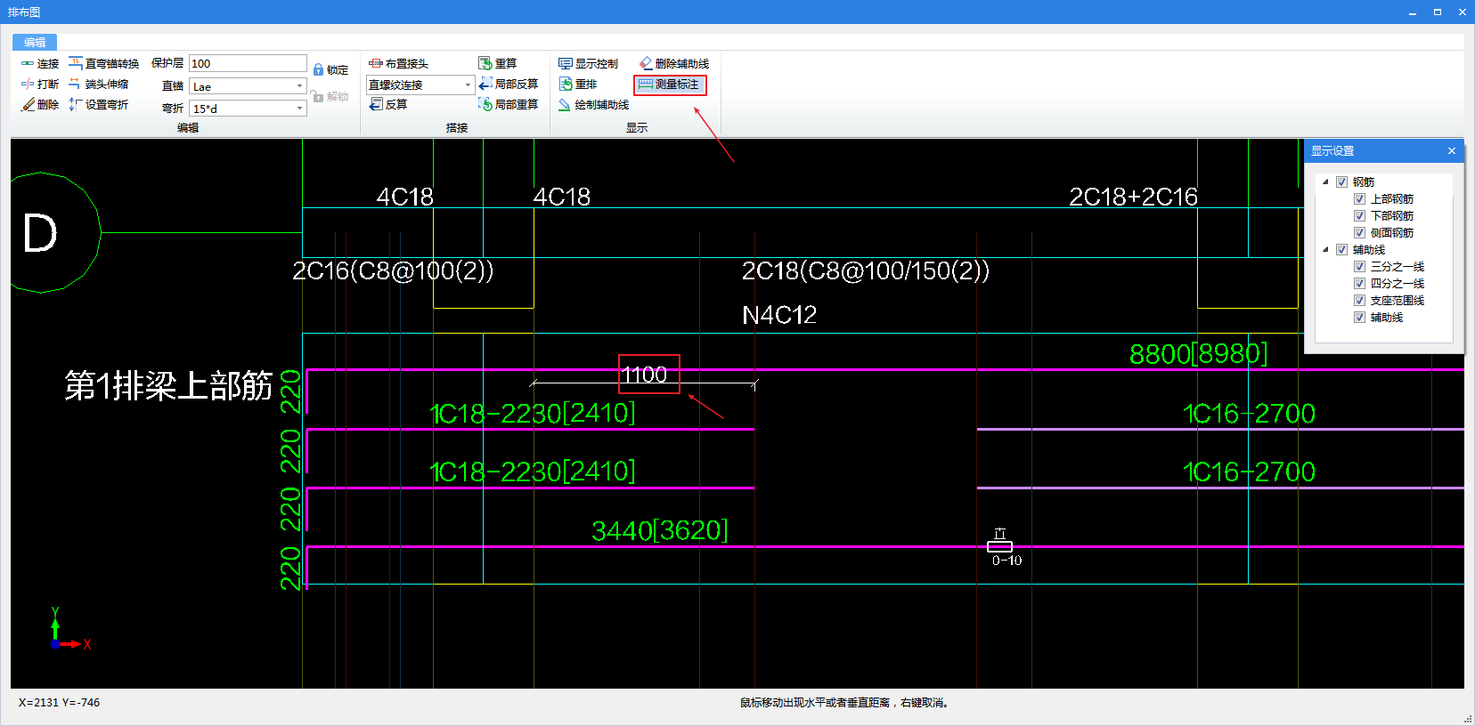This screenshot has width=1475, height=726.
Task: Run 局部重算 partial recalculation
Action: [x=509, y=105]
